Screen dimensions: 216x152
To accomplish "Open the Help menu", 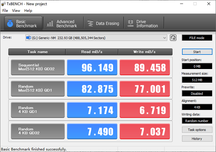I will [28, 11].
